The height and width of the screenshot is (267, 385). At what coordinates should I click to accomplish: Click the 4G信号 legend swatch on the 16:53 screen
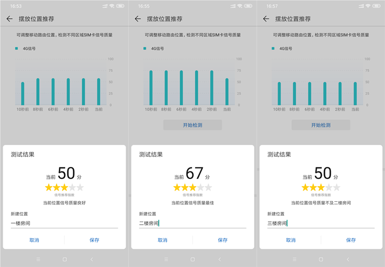point(17,48)
